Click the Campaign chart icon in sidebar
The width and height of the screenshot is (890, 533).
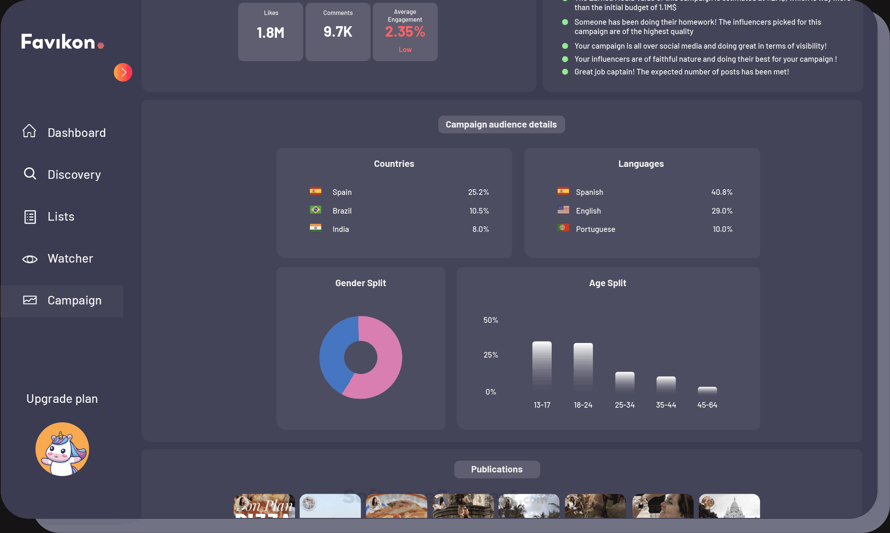(29, 300)
